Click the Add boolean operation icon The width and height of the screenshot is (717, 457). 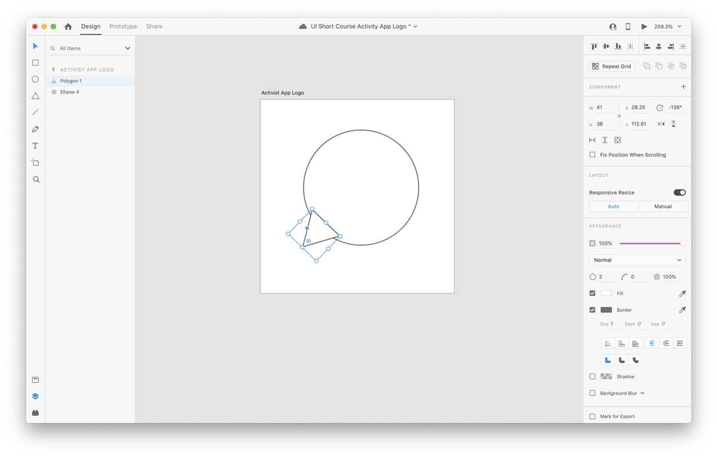click(646, 66)
